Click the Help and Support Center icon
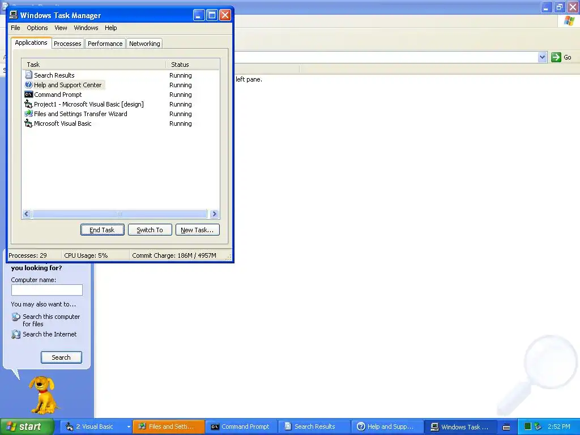580x435 pixels. [28, 85]
